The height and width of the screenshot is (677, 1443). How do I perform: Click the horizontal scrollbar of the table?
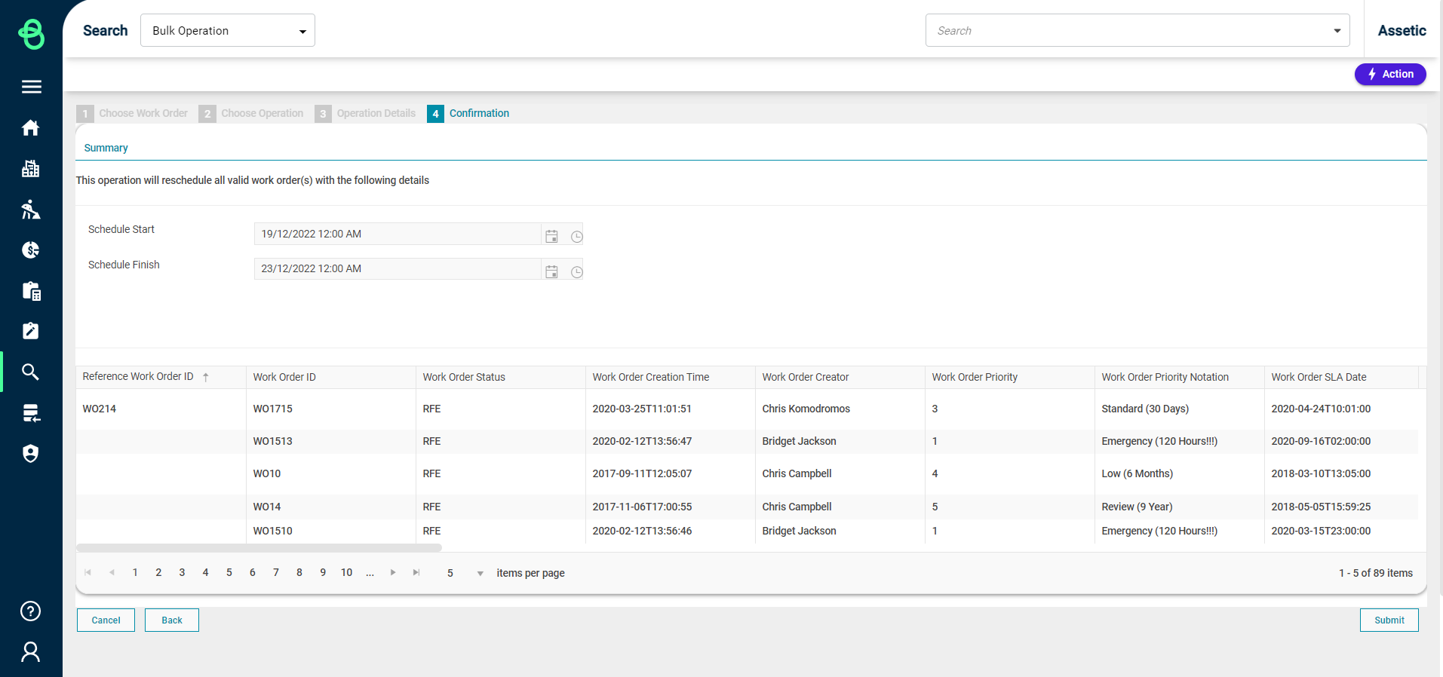pos(259,548)
